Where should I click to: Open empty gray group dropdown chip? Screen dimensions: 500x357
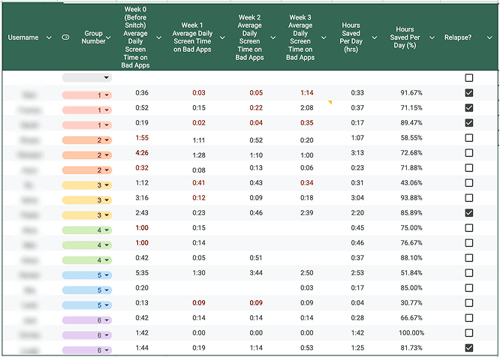pos(87,78)
